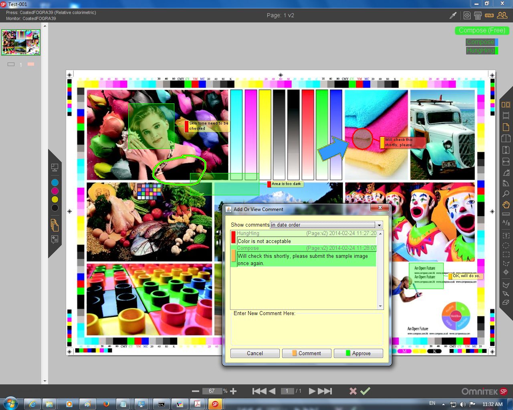Click the zoom in plus button
Screen dimensions: 513x410
tap(233, 391)
